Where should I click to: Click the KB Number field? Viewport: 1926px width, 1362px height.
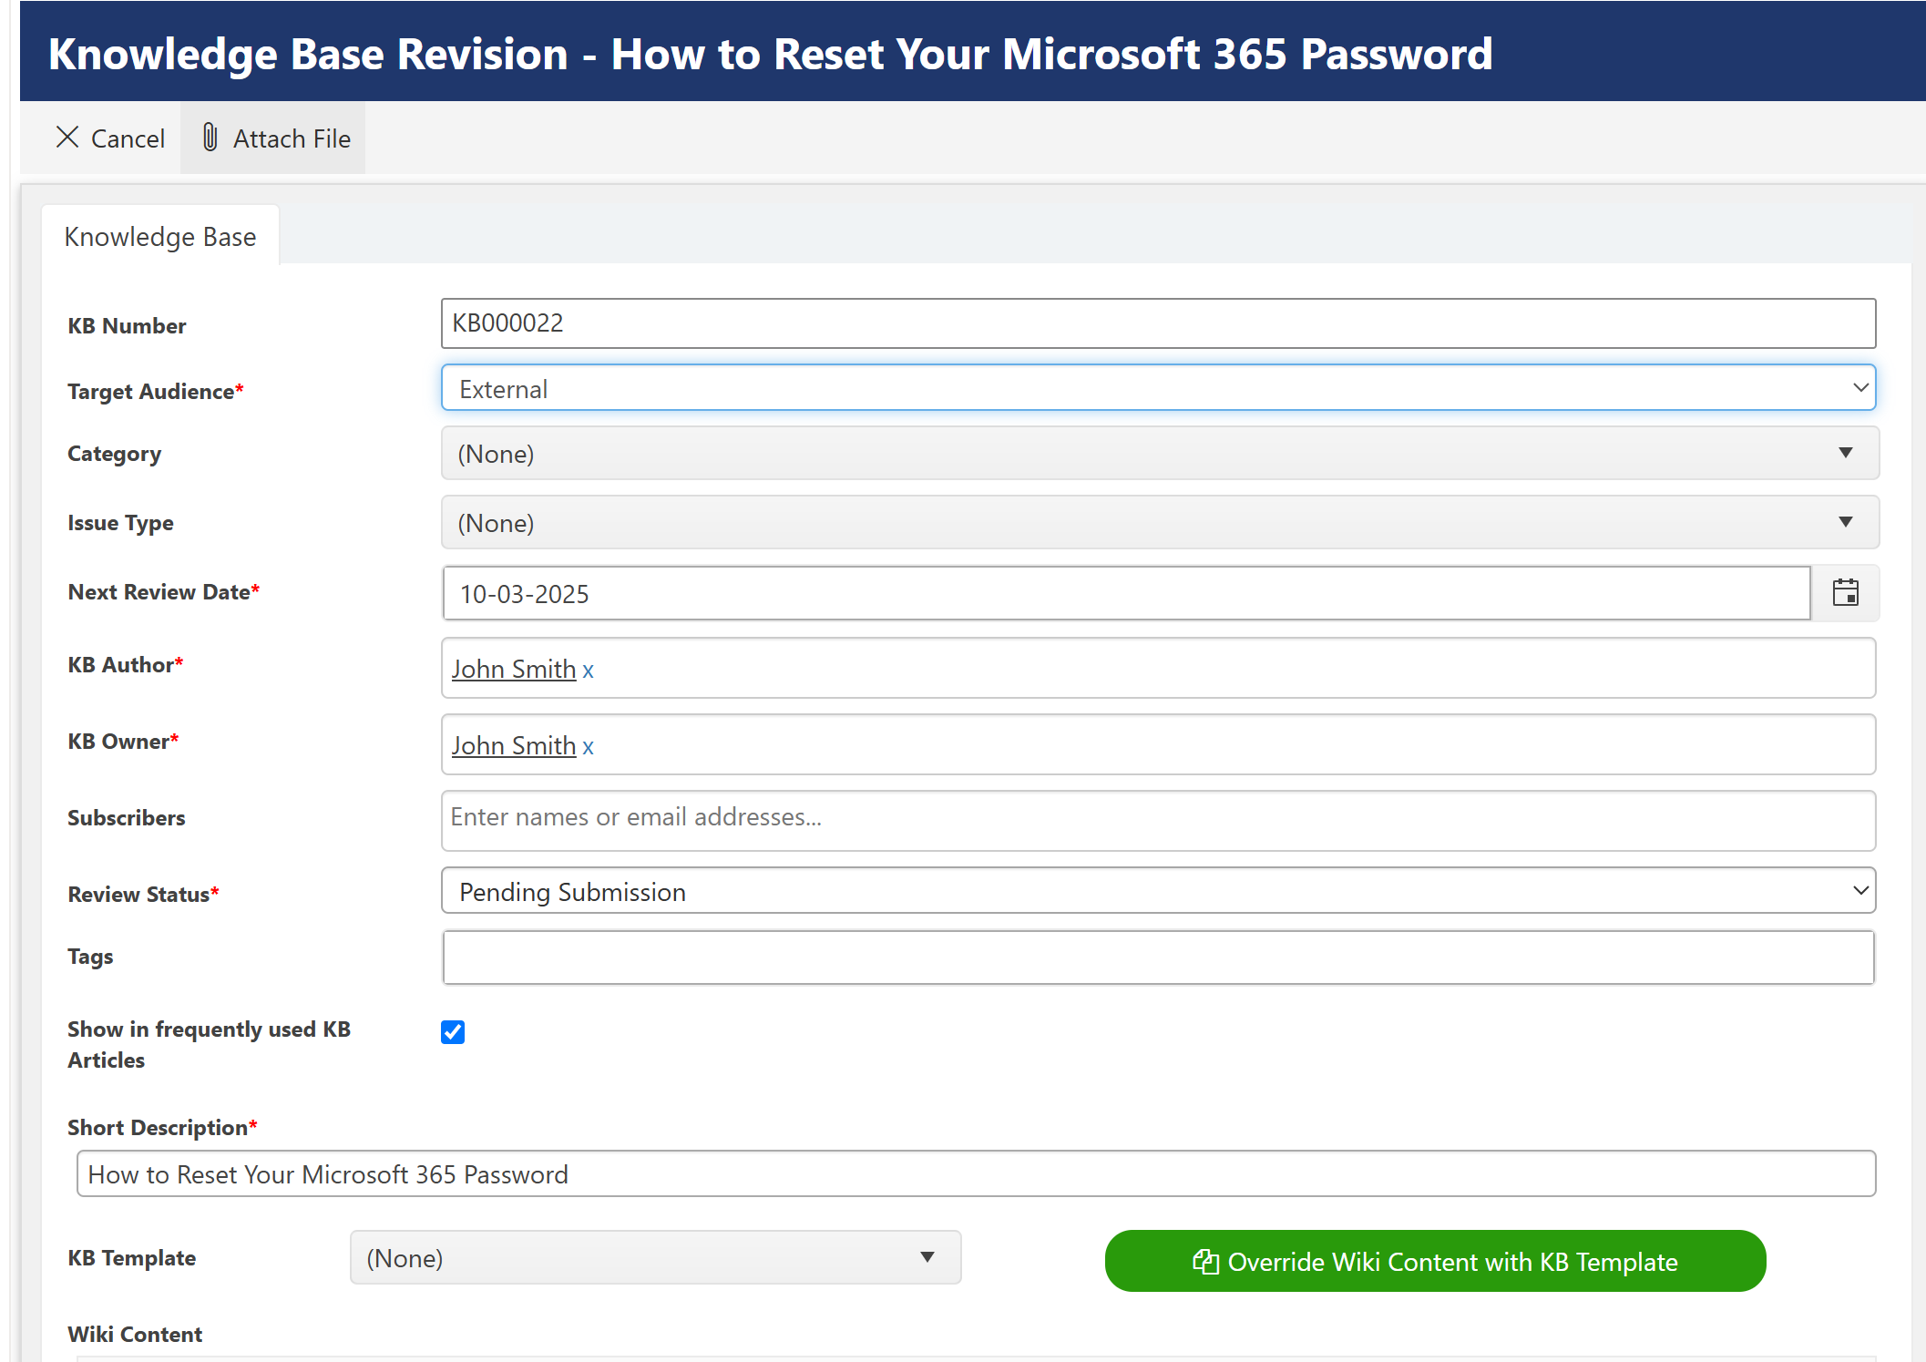1157,323
